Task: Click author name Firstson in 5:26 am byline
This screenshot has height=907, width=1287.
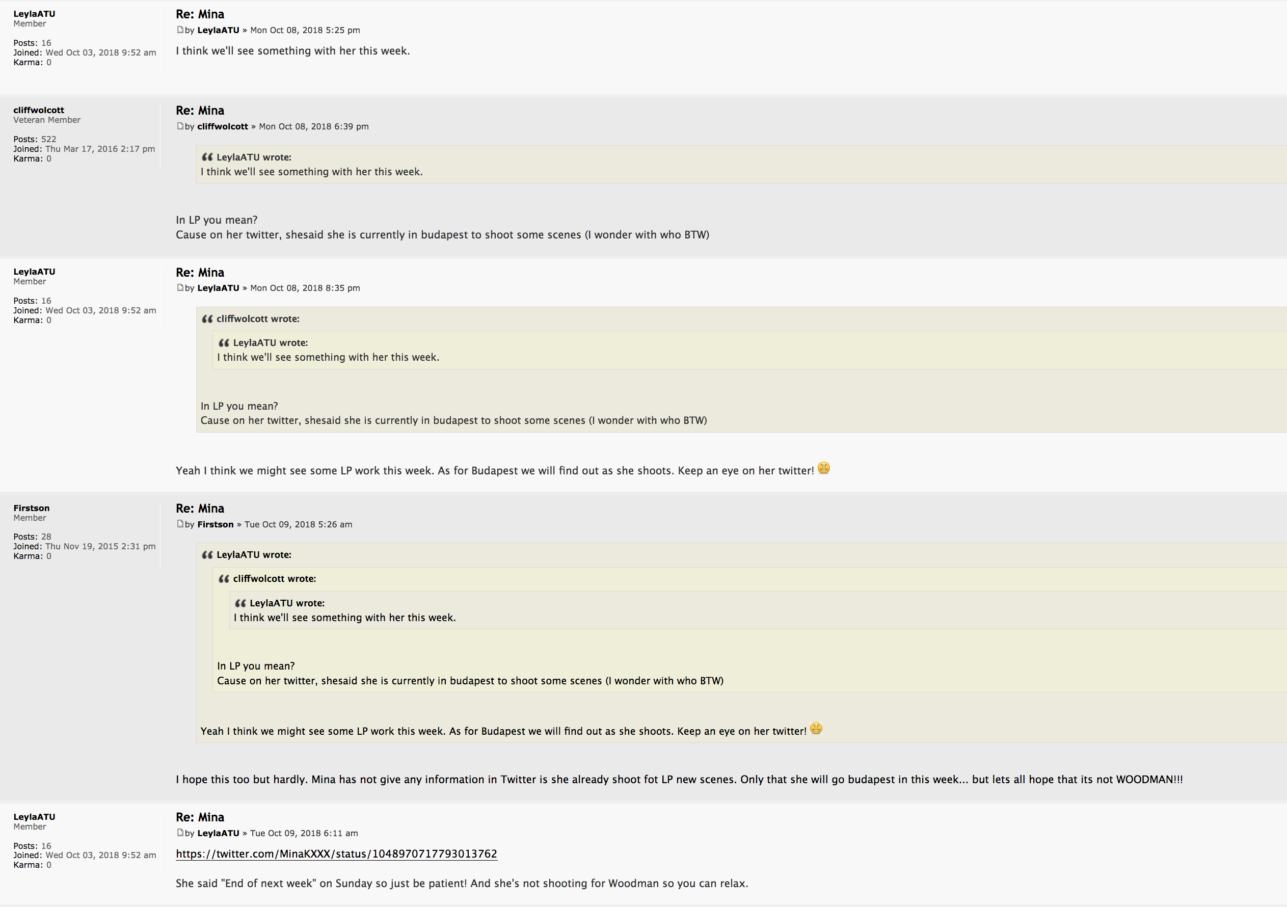Action: tap(215, 525)
